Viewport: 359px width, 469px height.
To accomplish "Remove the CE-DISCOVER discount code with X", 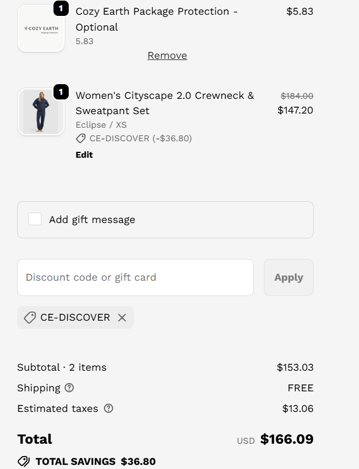I will point(122,317).
